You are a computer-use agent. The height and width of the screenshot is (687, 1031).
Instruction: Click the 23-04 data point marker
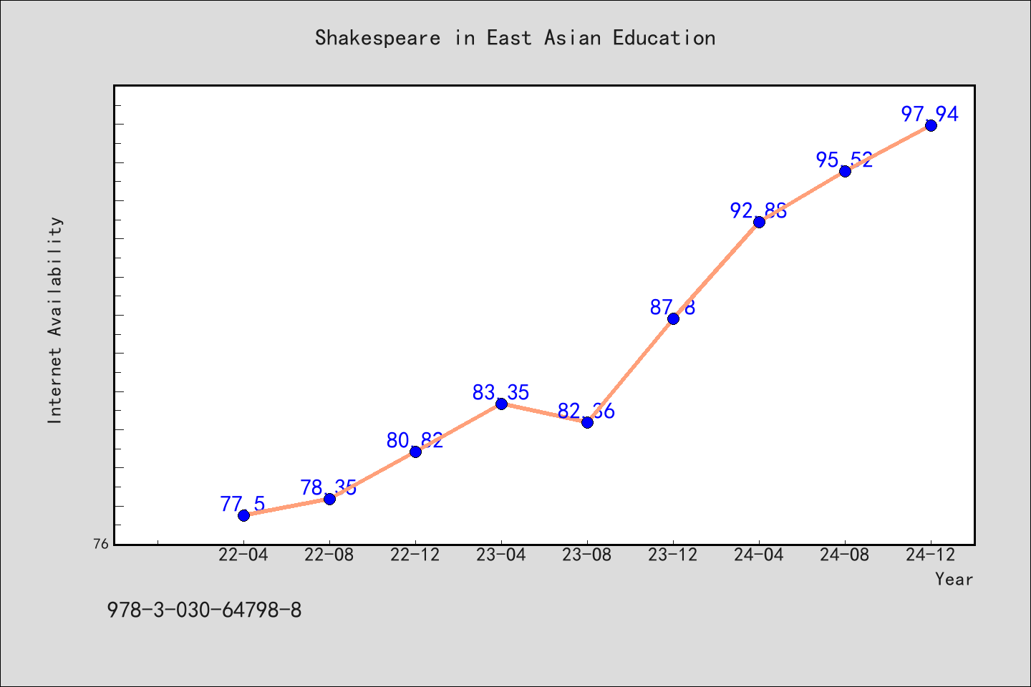[x=501, y=404]
